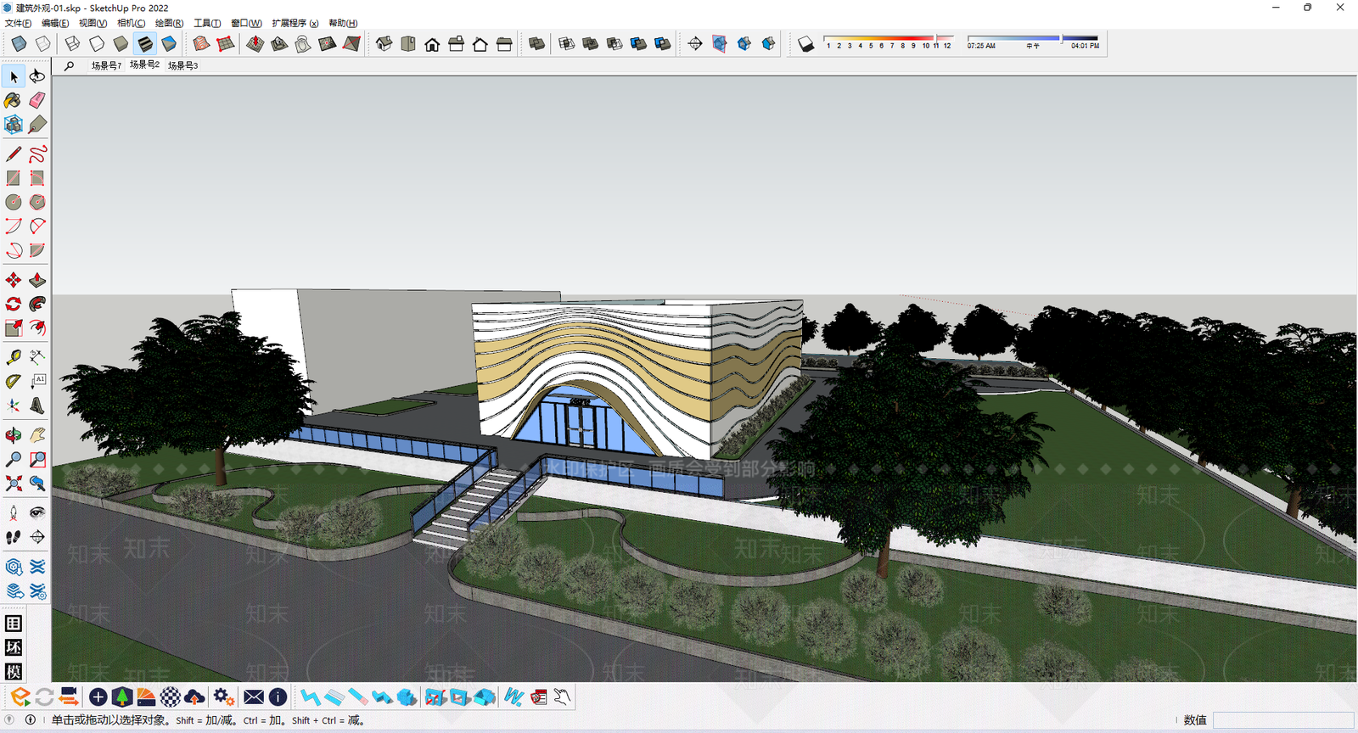This screenshot has width=1358, height=733.
Task: Click the Zoom Extents tool
Action: tap(13, 484)
